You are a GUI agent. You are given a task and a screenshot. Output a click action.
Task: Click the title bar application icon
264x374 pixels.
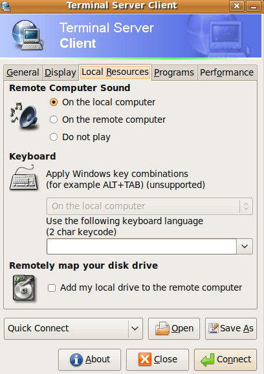click(6, 6)
